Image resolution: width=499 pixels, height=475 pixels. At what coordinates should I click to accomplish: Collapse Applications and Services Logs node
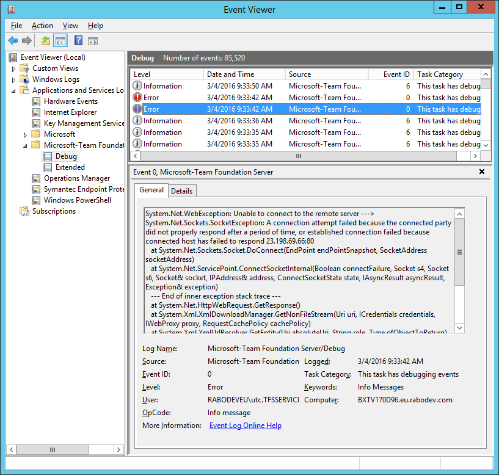[13, 91]
